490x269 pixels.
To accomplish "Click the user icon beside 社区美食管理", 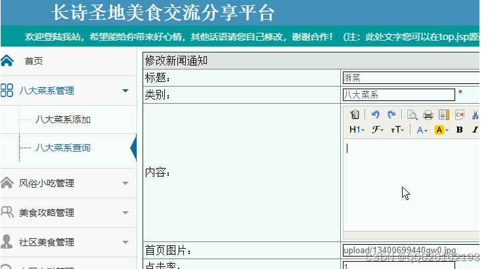I will coord(7,241).
